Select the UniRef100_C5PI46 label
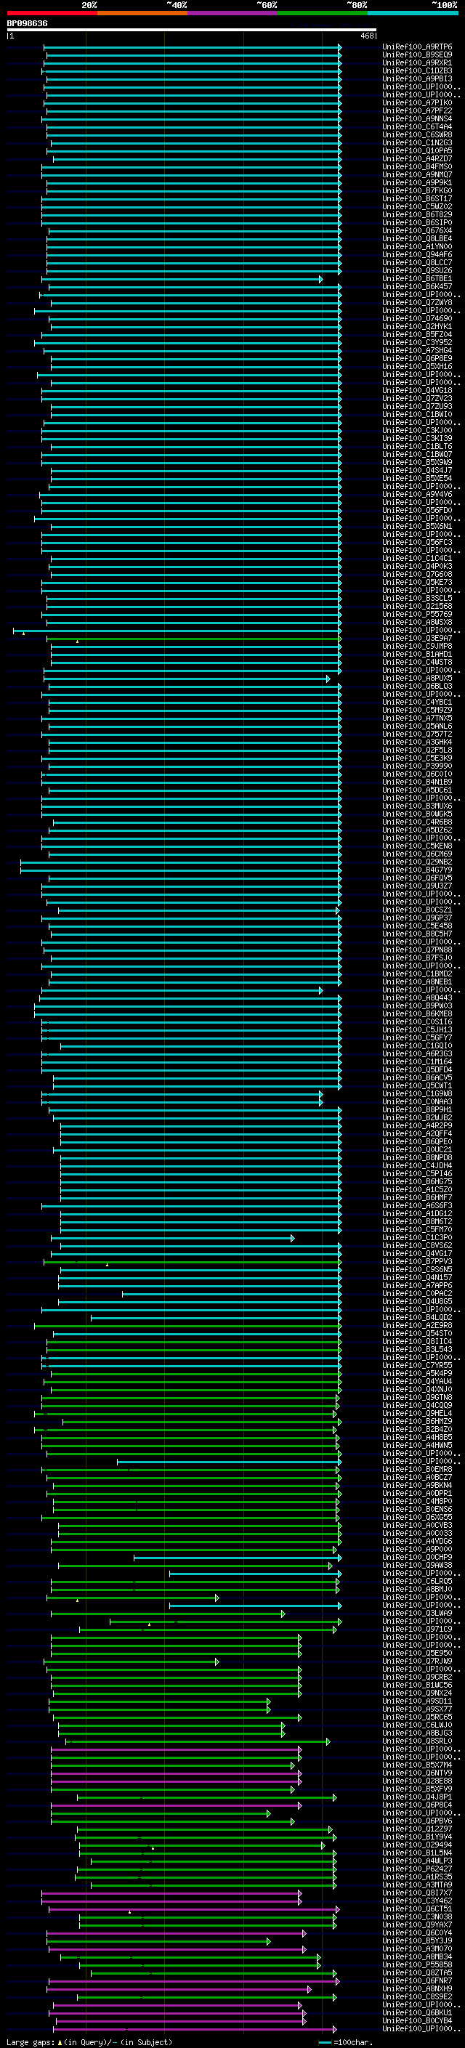The height and width of the screenshot is (2048, 465). pos(416,1173)
